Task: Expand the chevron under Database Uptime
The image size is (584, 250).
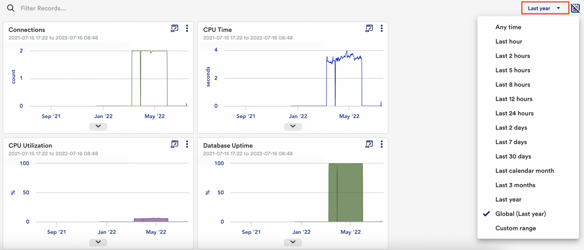Action: (x=293, y=242)
